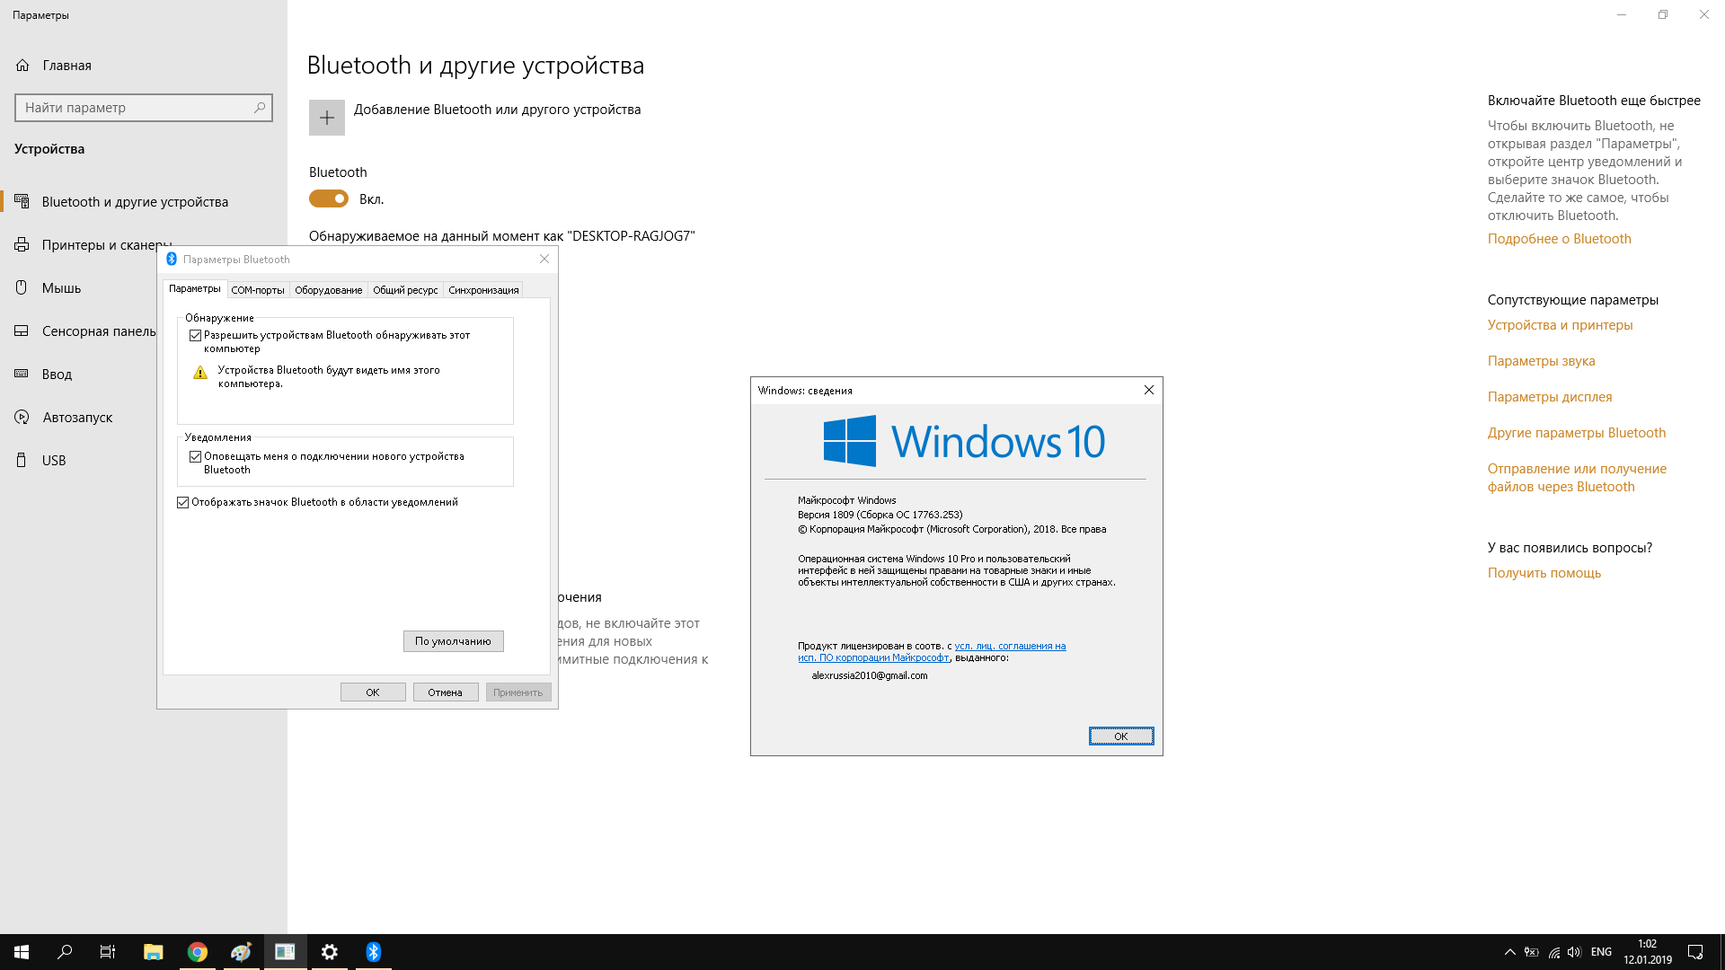Image resolution: width=1725 pixels, height=970 pixels.
Task: Turn off the Bluetooth toggle switch
Action: point(329,198)
